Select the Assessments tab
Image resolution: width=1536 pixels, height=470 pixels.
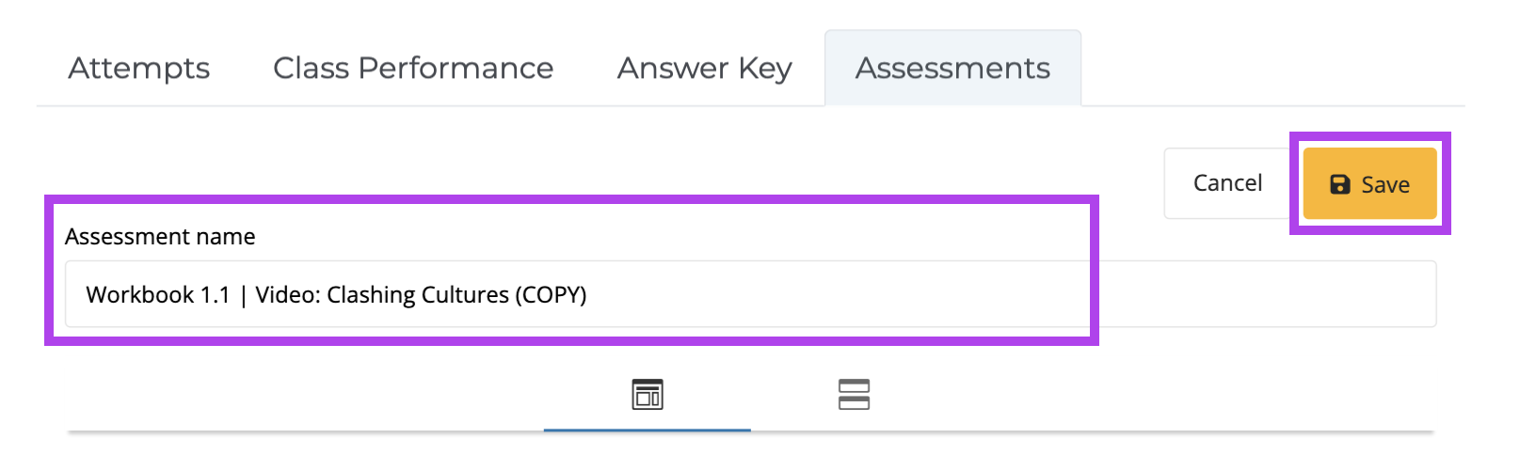tap(952, 68)
